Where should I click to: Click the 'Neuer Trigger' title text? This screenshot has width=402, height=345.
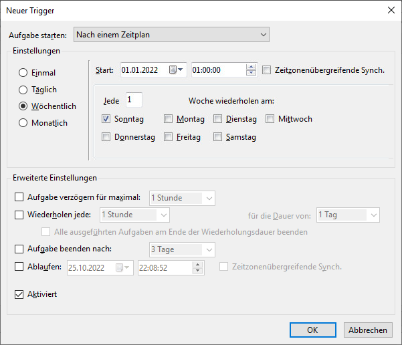coord(30,11)
